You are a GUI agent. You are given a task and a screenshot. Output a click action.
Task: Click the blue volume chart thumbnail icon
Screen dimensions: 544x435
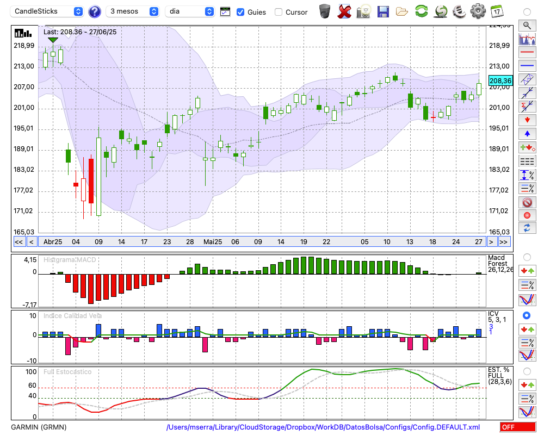point(527,39)
